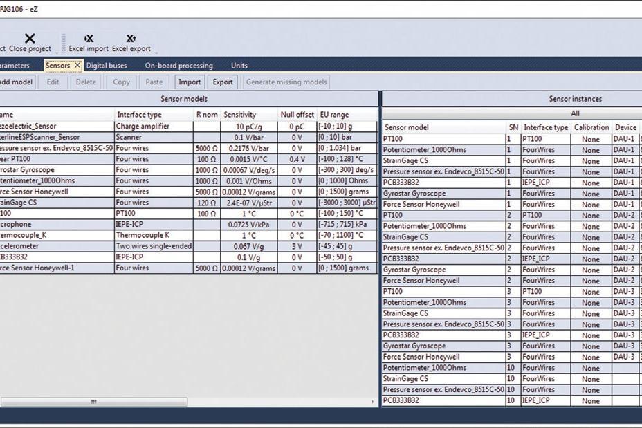Viewport: 642px width, 428px height.
Task: Click the Export button
Action: coord(222,82)
